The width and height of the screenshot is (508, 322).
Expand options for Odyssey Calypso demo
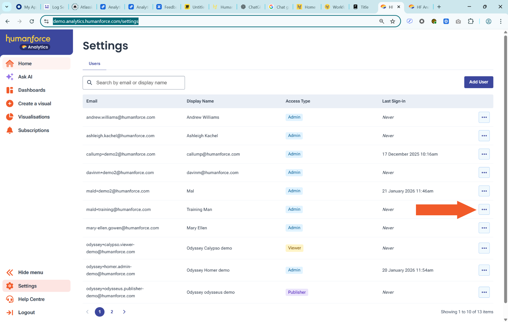(484, 248)
